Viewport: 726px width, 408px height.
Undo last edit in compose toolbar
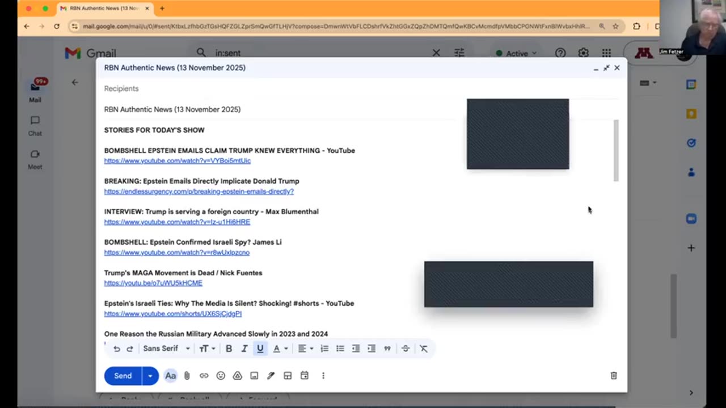coord(117,348)
